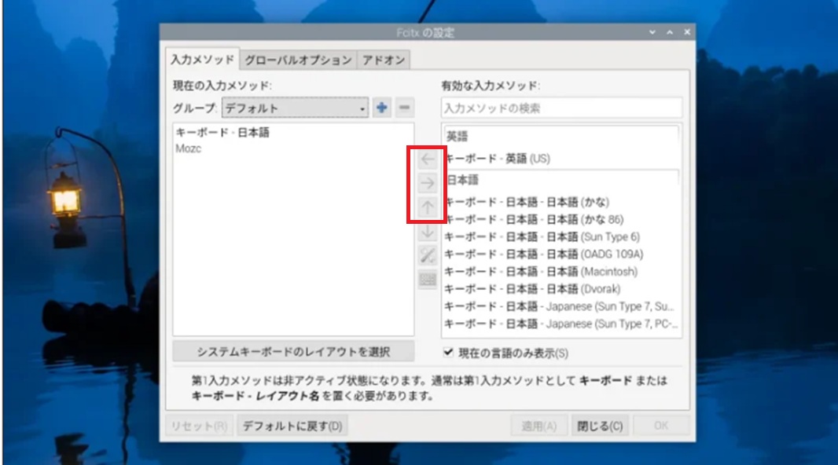
Task: Click the keyboard layout icon button
Action: pyautogui.click(x=428, y=280)
